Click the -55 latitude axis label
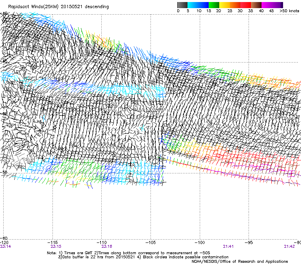The image size is (301, 264). (4, 172)
